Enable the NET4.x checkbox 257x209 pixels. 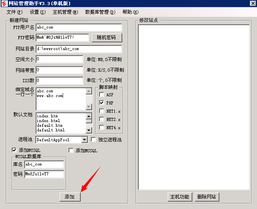[101, 128]
